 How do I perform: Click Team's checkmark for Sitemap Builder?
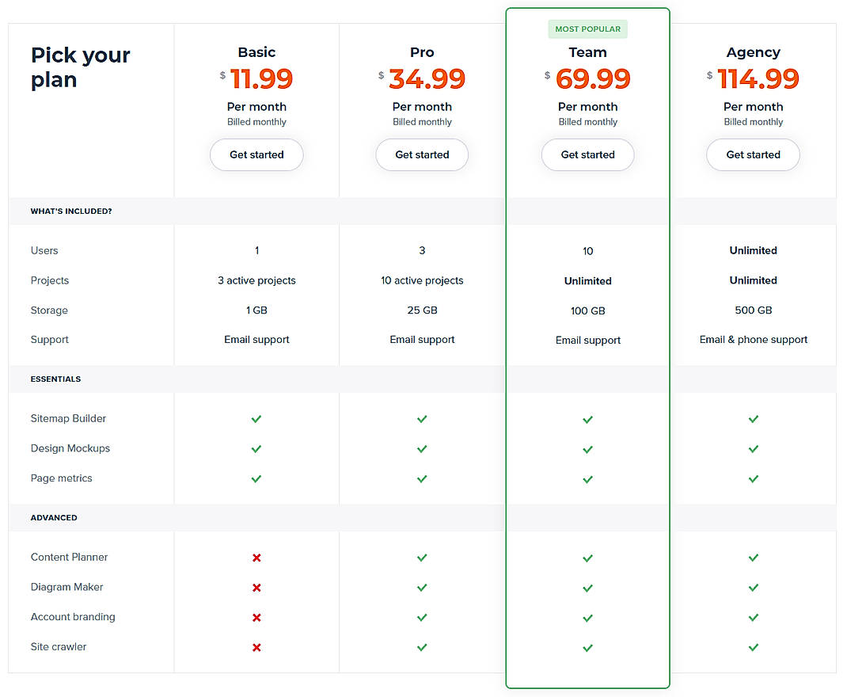click(587, 419)
